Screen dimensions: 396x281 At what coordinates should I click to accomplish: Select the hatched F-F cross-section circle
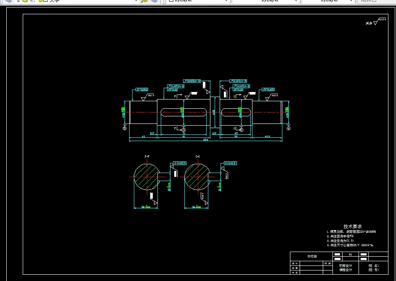click(x=146, y=177)
